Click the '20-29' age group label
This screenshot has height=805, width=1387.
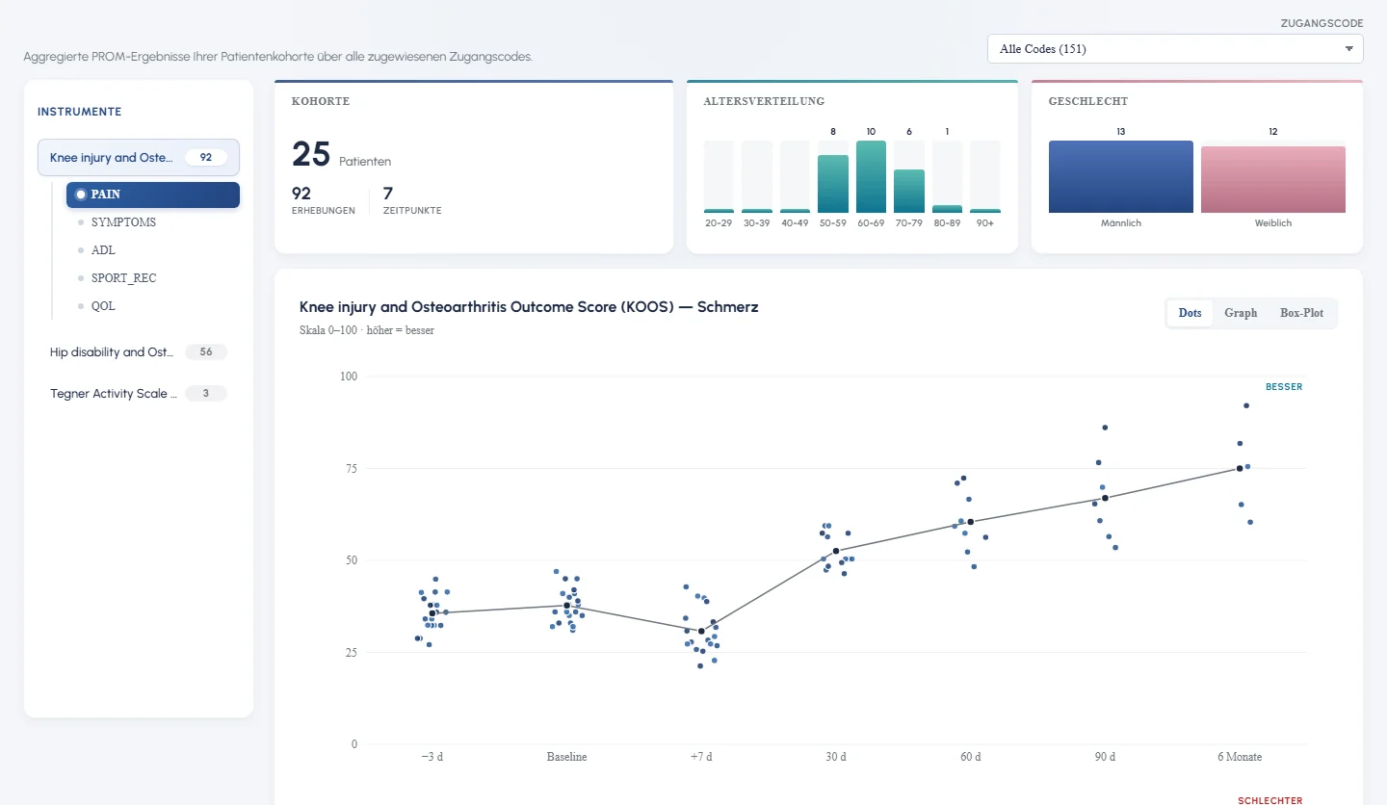click(720, 223)
